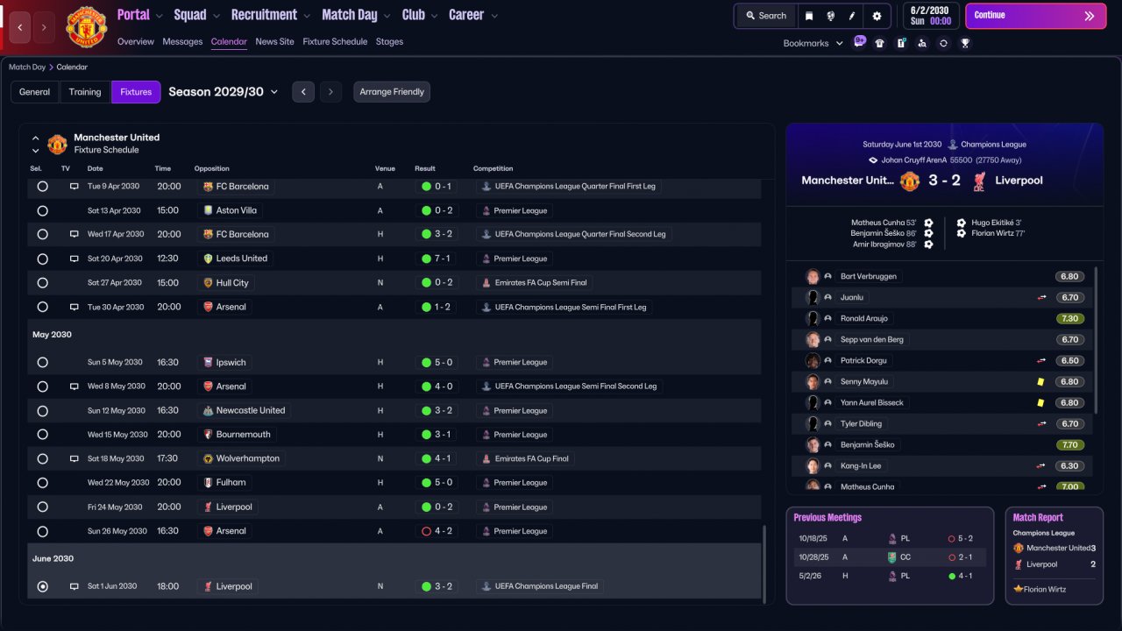The image size is (1122, 631).
Task: Click the TV icon on the Wolverhampton row
Action: (x=75, y=458)
